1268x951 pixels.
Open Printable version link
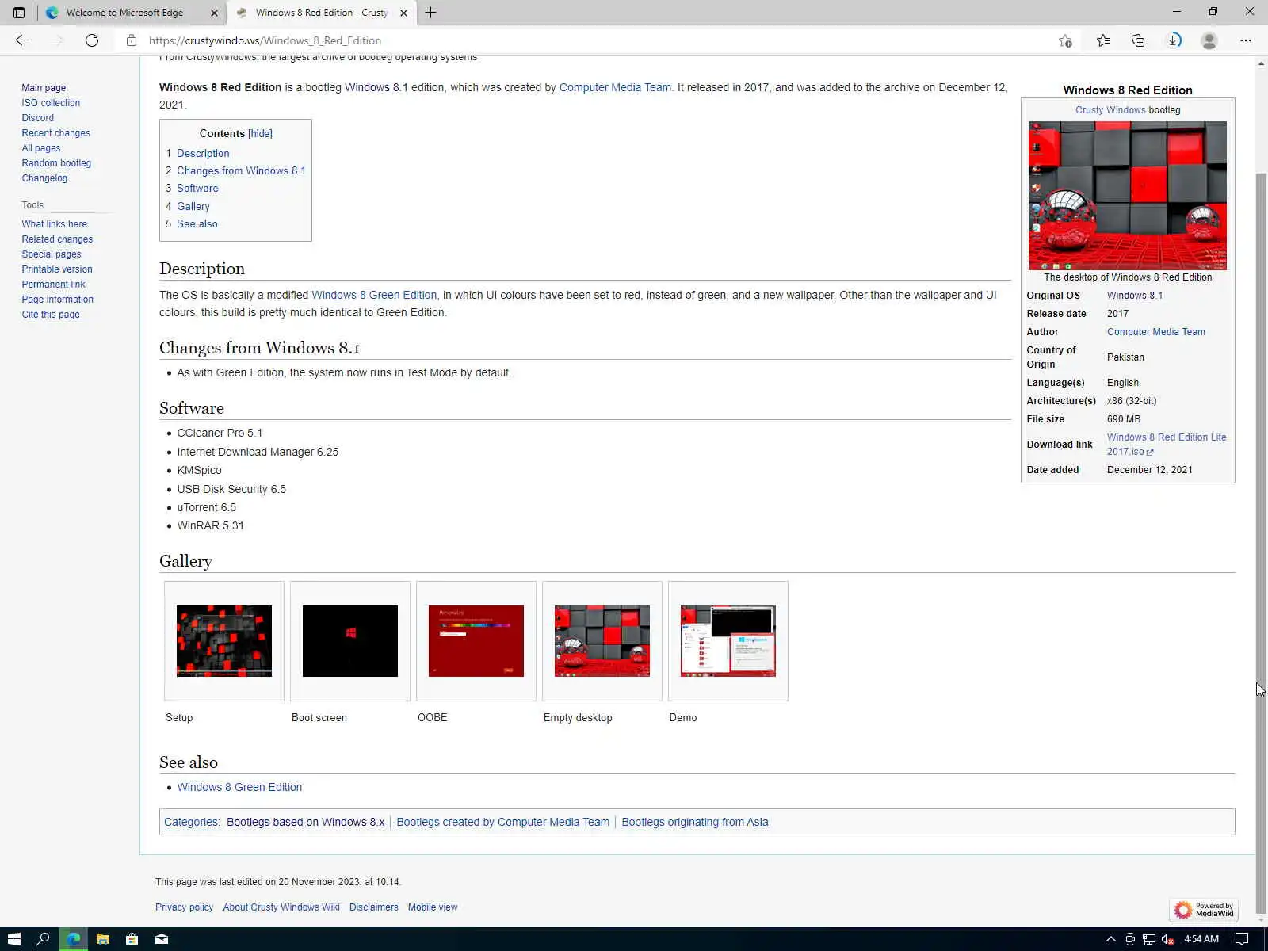click(57, 269)
